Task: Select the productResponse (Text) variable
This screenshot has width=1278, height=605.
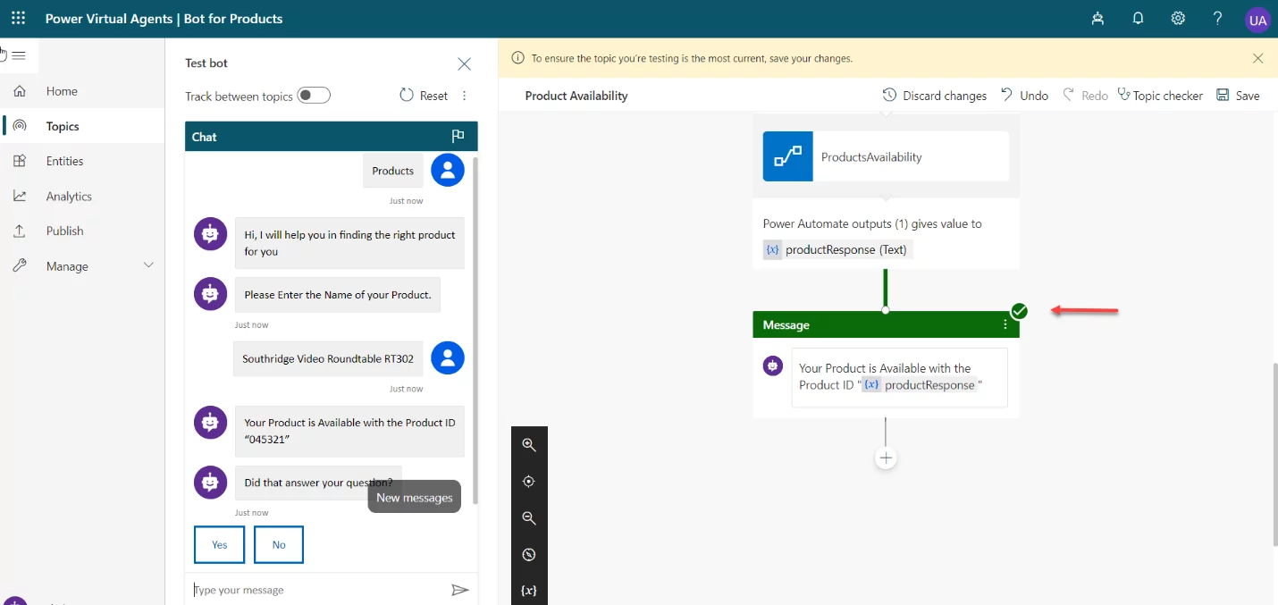Action: [837, 249]
